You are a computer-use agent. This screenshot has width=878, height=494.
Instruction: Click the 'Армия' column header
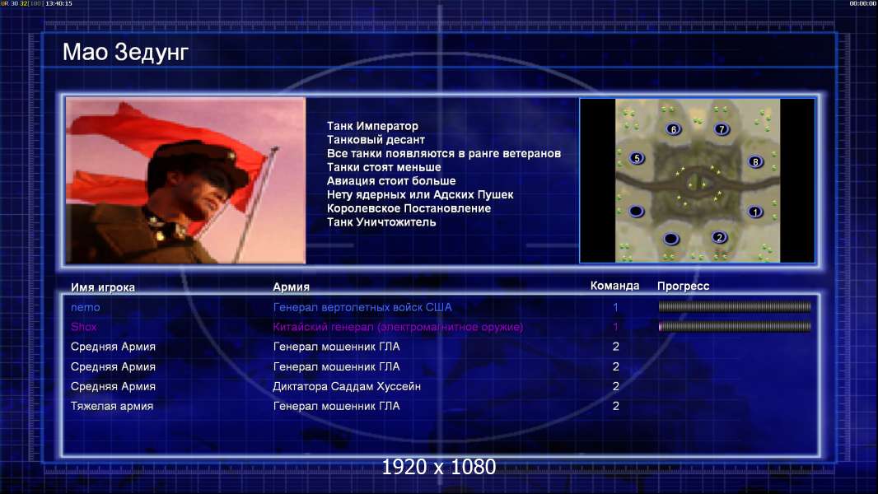click(x=291, y=287)
